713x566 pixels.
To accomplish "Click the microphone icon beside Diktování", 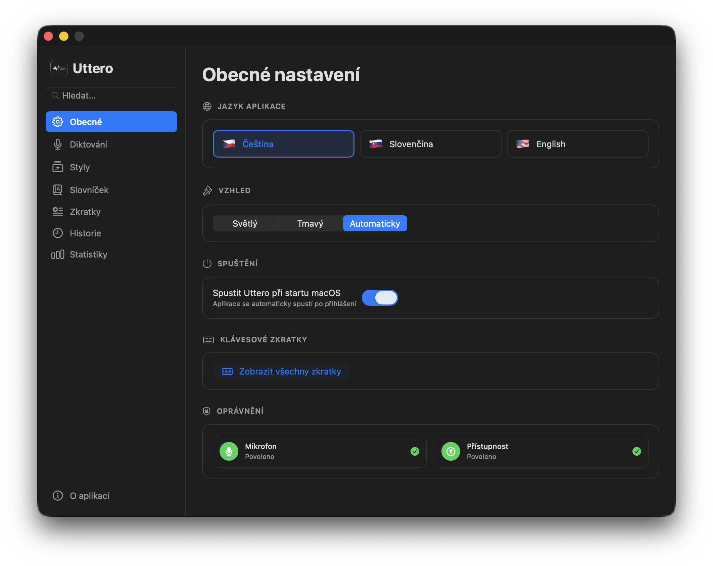I will tap(58, 144).
